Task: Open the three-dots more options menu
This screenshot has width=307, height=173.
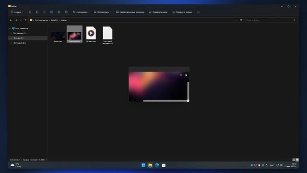Action: coord(198,12)
